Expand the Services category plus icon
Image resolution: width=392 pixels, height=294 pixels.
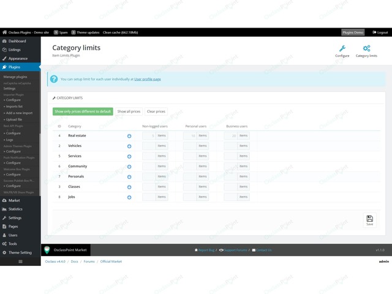click(x=129, y=157)
